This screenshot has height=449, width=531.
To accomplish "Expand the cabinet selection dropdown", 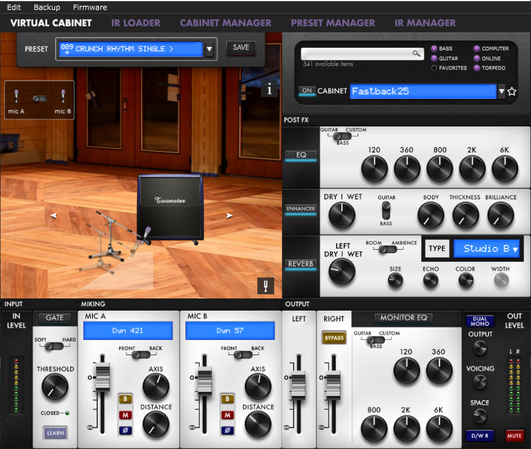I will (502, 91).
